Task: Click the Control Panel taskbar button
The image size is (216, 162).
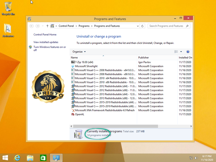Action: coord(56,158)
